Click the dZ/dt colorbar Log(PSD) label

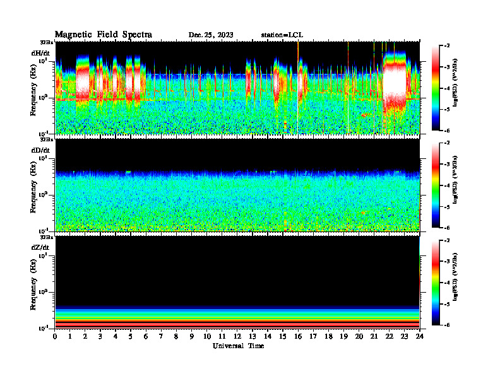tap(455, 277)
